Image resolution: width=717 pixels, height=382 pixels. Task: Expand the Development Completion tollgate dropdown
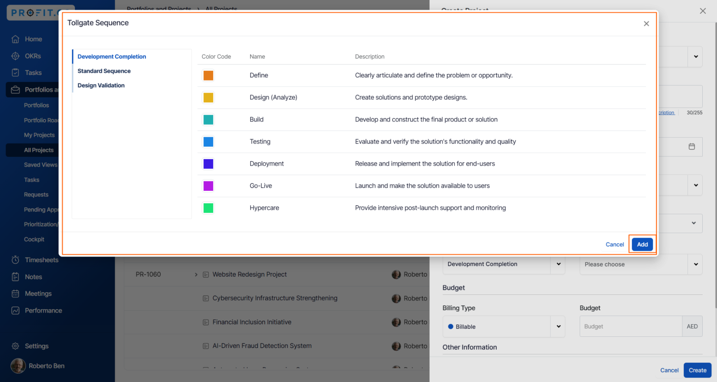[558, 264]
